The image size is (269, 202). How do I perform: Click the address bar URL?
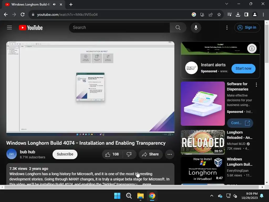(x=67, y=14)
